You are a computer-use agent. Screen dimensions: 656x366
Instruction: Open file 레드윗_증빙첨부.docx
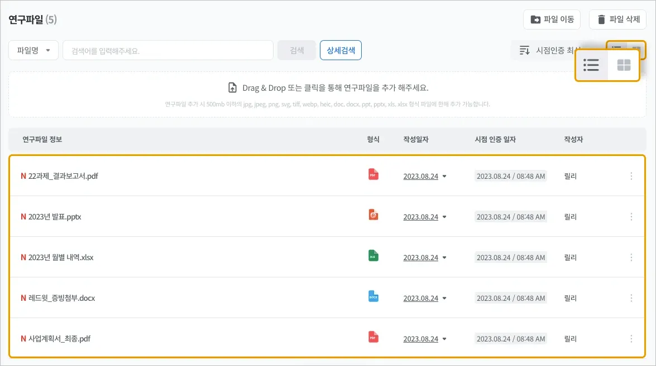tap(61, 298)
